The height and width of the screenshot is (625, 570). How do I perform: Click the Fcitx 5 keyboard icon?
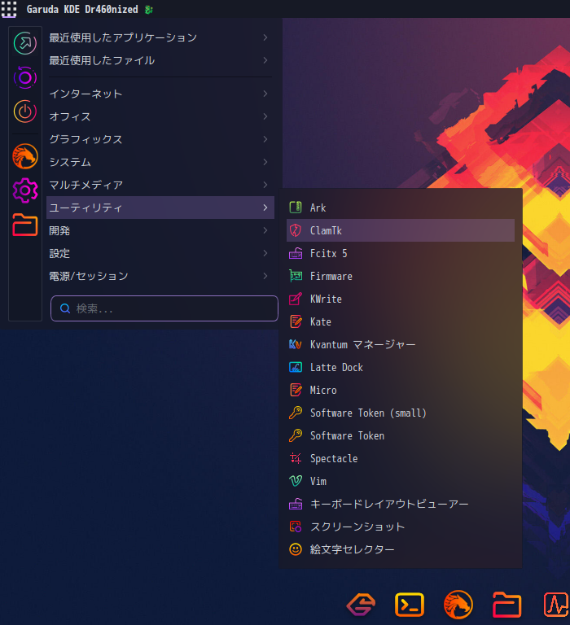click(296, 253)
